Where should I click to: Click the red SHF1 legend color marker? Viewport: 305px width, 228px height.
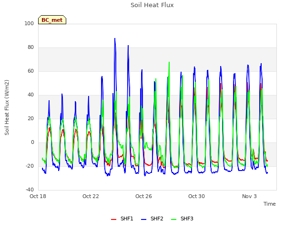point(113,219)
